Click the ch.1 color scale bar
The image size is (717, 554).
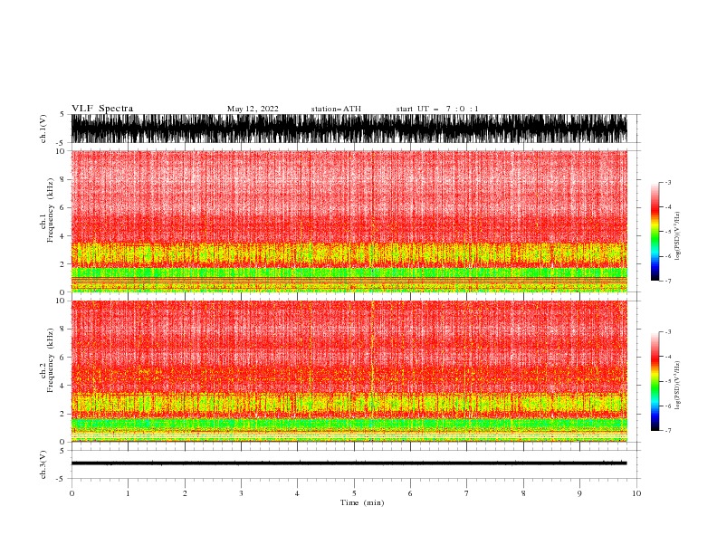pyautogui.click(x=655, y=232)
